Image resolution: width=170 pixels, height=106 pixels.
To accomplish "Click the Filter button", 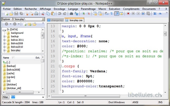I will click(x=6, y=97).
